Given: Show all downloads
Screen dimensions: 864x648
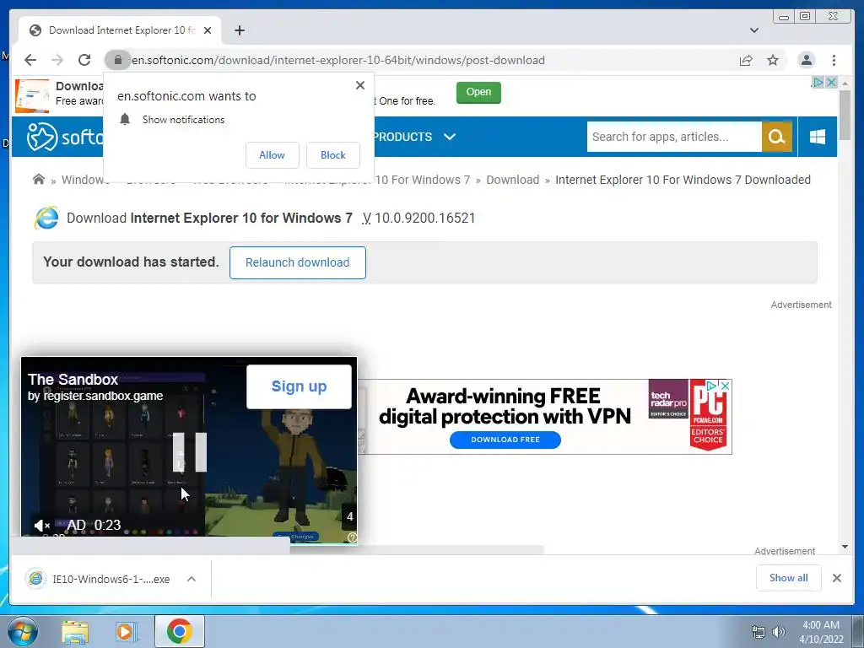Looking at the screenshot, I should (789, 577).
